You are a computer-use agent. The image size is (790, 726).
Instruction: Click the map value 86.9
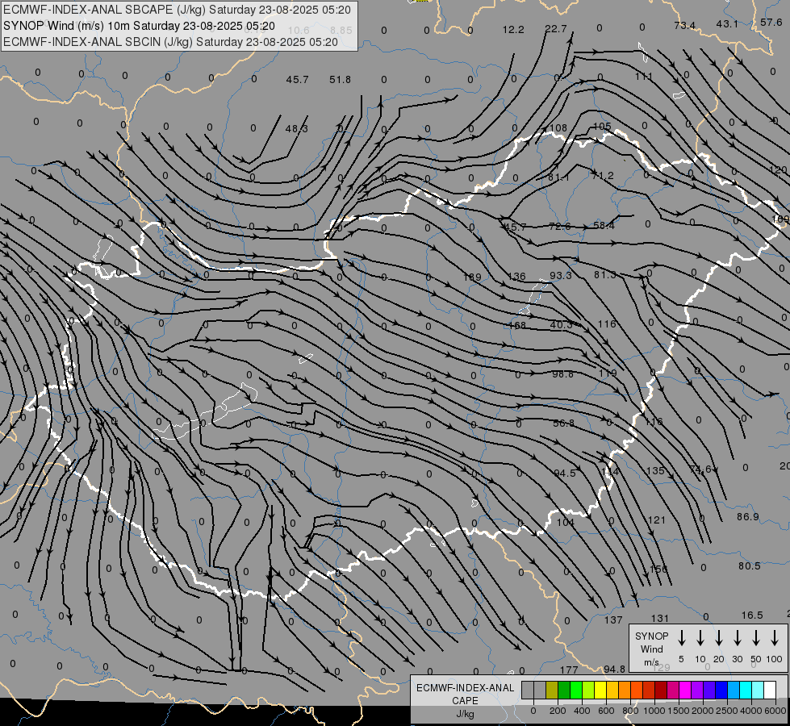(748, 517)
